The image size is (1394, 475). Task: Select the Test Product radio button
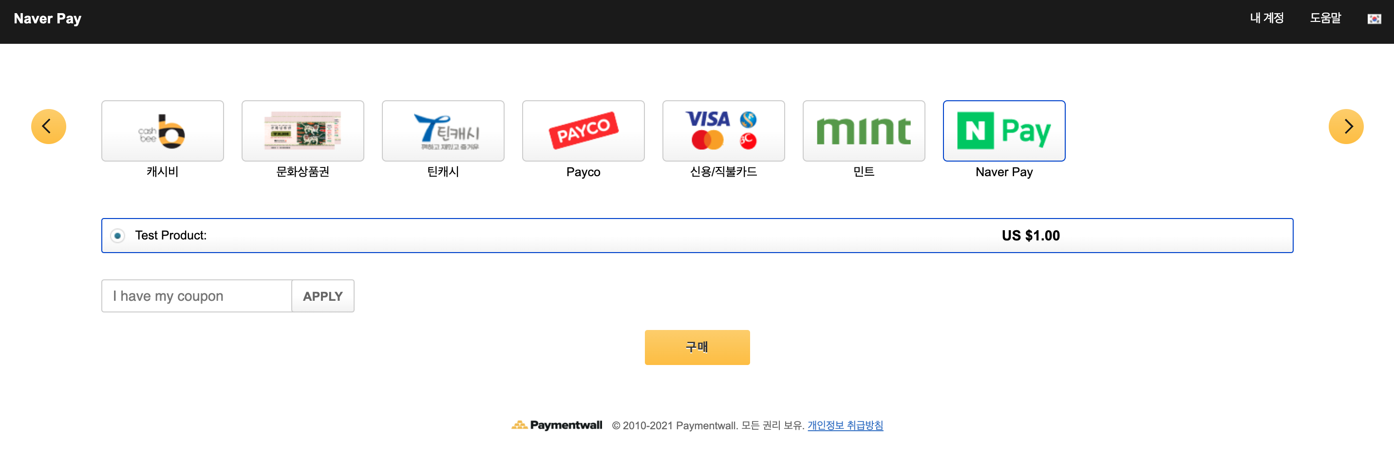[x=117, y=236]
